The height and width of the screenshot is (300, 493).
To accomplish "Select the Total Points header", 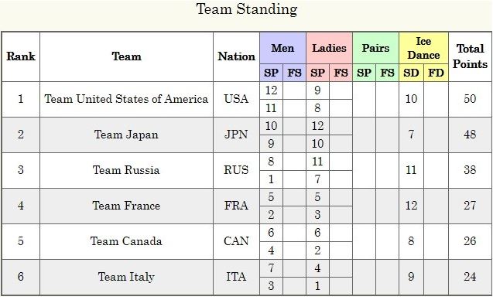I will (x=470, y=56).
